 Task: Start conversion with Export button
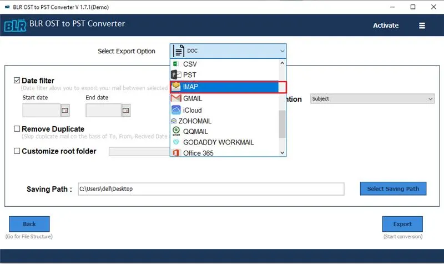pyautogui.click(x=402, y=224)
